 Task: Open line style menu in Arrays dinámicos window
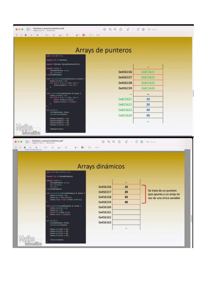coord(76,147)
